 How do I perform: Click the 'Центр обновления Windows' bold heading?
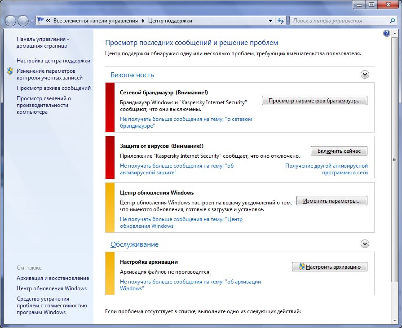click(x=157, y=193)
